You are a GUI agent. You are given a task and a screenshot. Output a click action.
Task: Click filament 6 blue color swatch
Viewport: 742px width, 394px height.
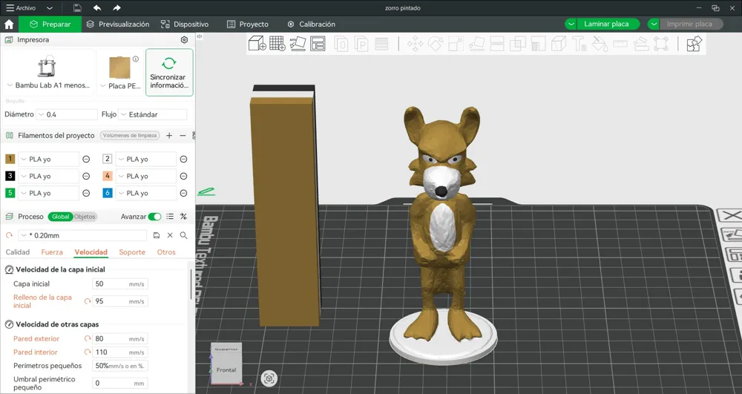pyautogui.click(x=108, y=193)
